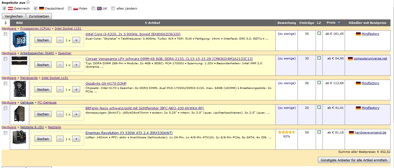Uncheck the Österreich checkbox
Viewport: 394px width, 168px height.
(x=4, y=8)
